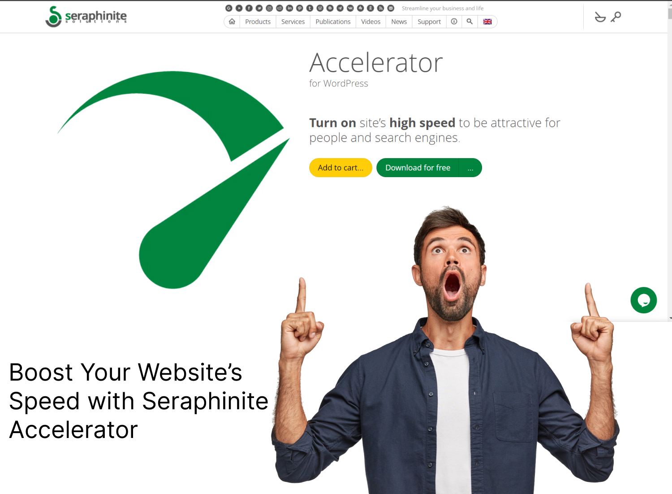Viewport: 672px width, 494px height.
Task: Go to the home icon in navigation
Action: [x=232, y=22]
